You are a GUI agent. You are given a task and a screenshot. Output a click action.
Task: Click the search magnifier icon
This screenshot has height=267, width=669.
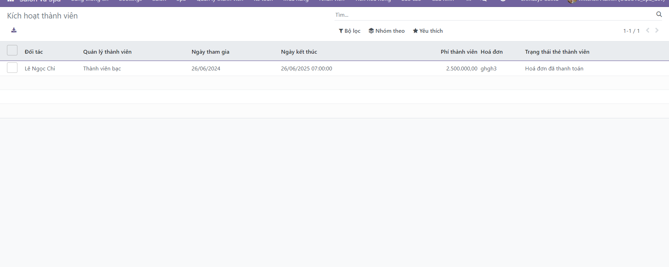point(659,14)
